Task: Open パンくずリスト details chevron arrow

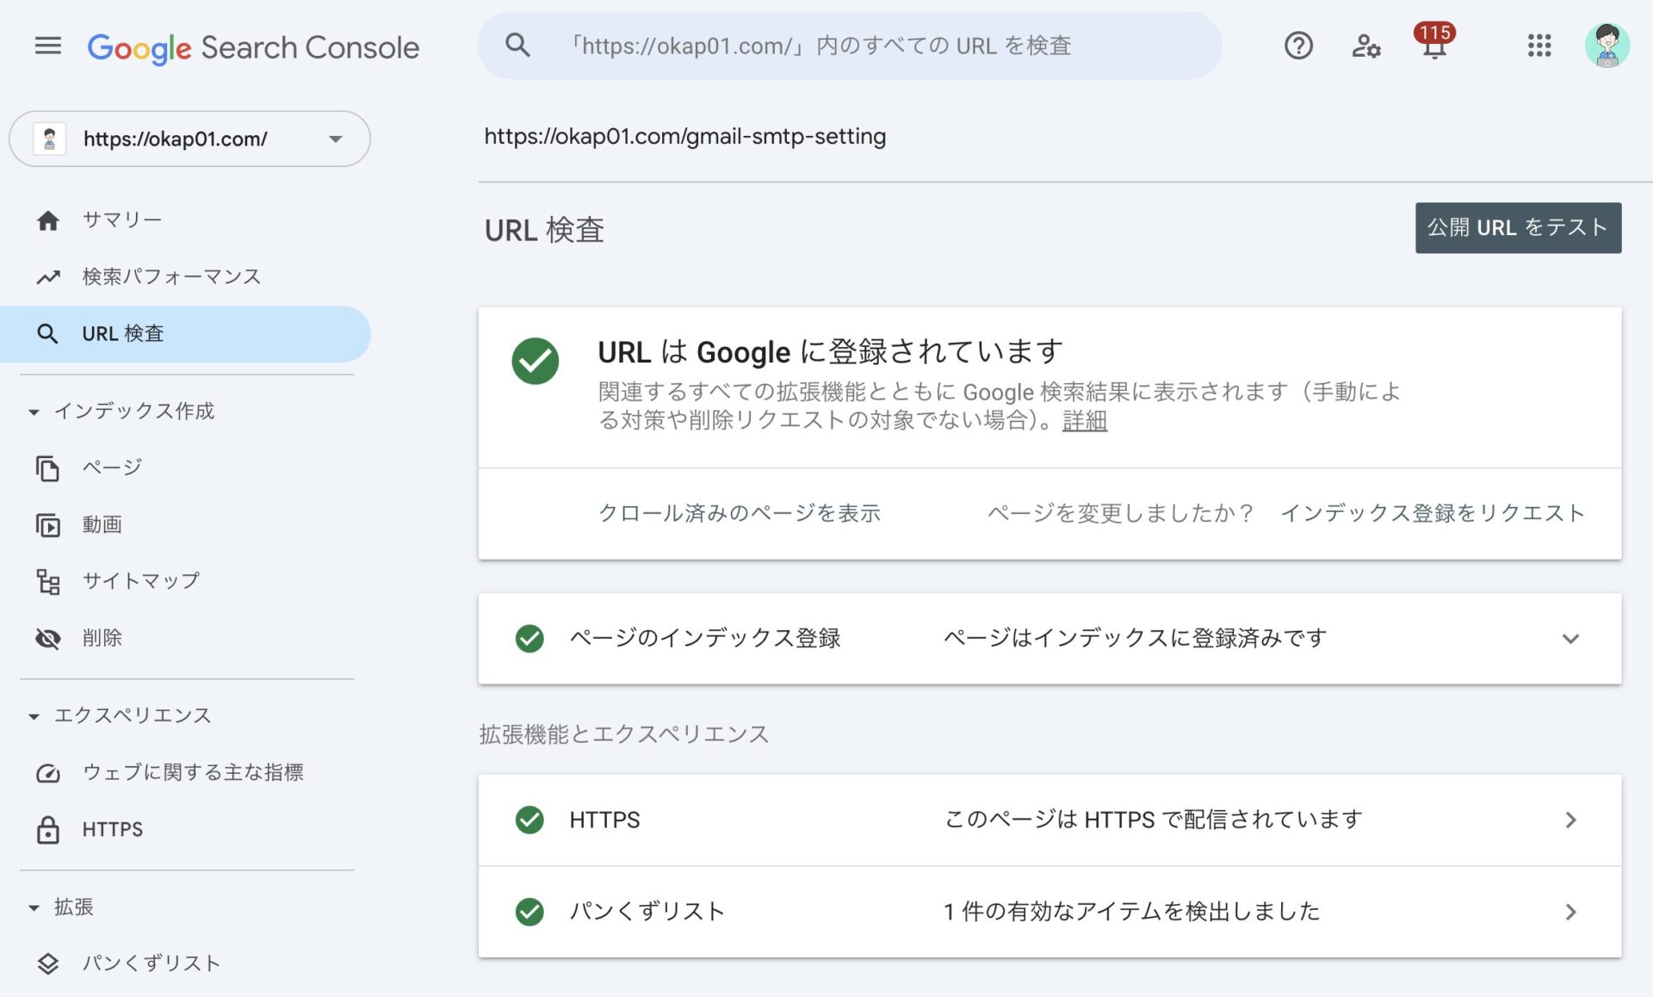Action: [1570, 912]
